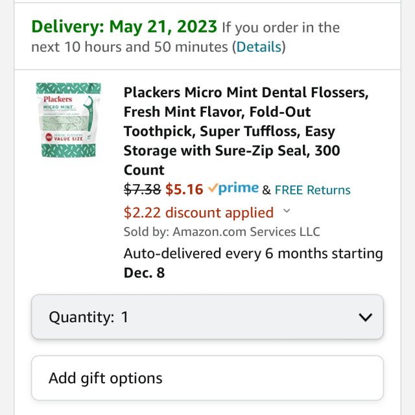Screen dimensions: 415x415
Task: Click the Plackers Micro Mint product title
Action: pyautogui.click(x=246, y=131)
